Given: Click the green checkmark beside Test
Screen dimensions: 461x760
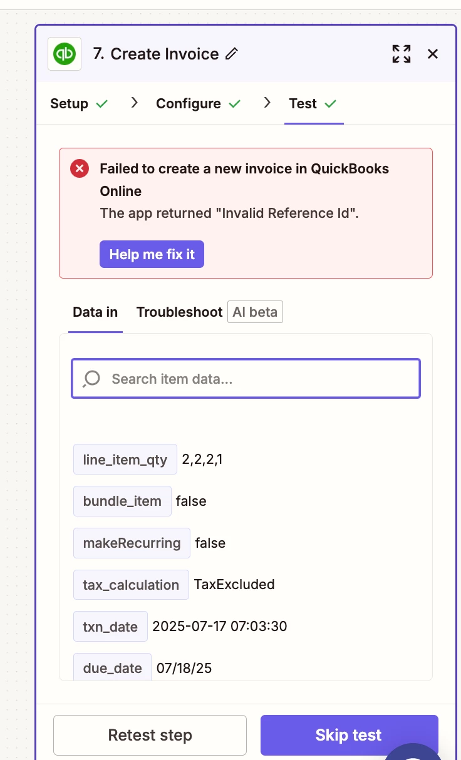Looking at the screenshot, I should (331, 104).
